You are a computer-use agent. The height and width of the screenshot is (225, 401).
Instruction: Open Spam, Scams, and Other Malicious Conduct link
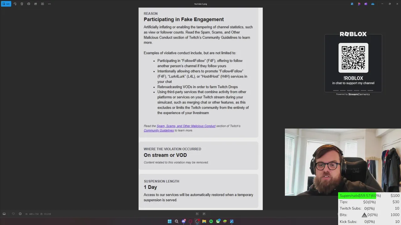tap(186, 126)
